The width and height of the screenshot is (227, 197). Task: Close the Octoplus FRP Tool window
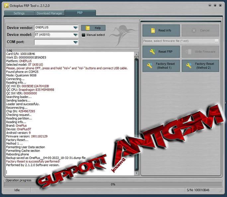220,6
